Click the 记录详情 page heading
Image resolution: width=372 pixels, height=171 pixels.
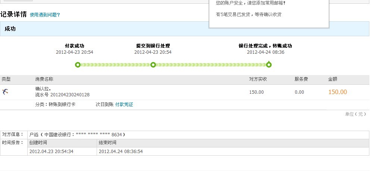point(13,15)
